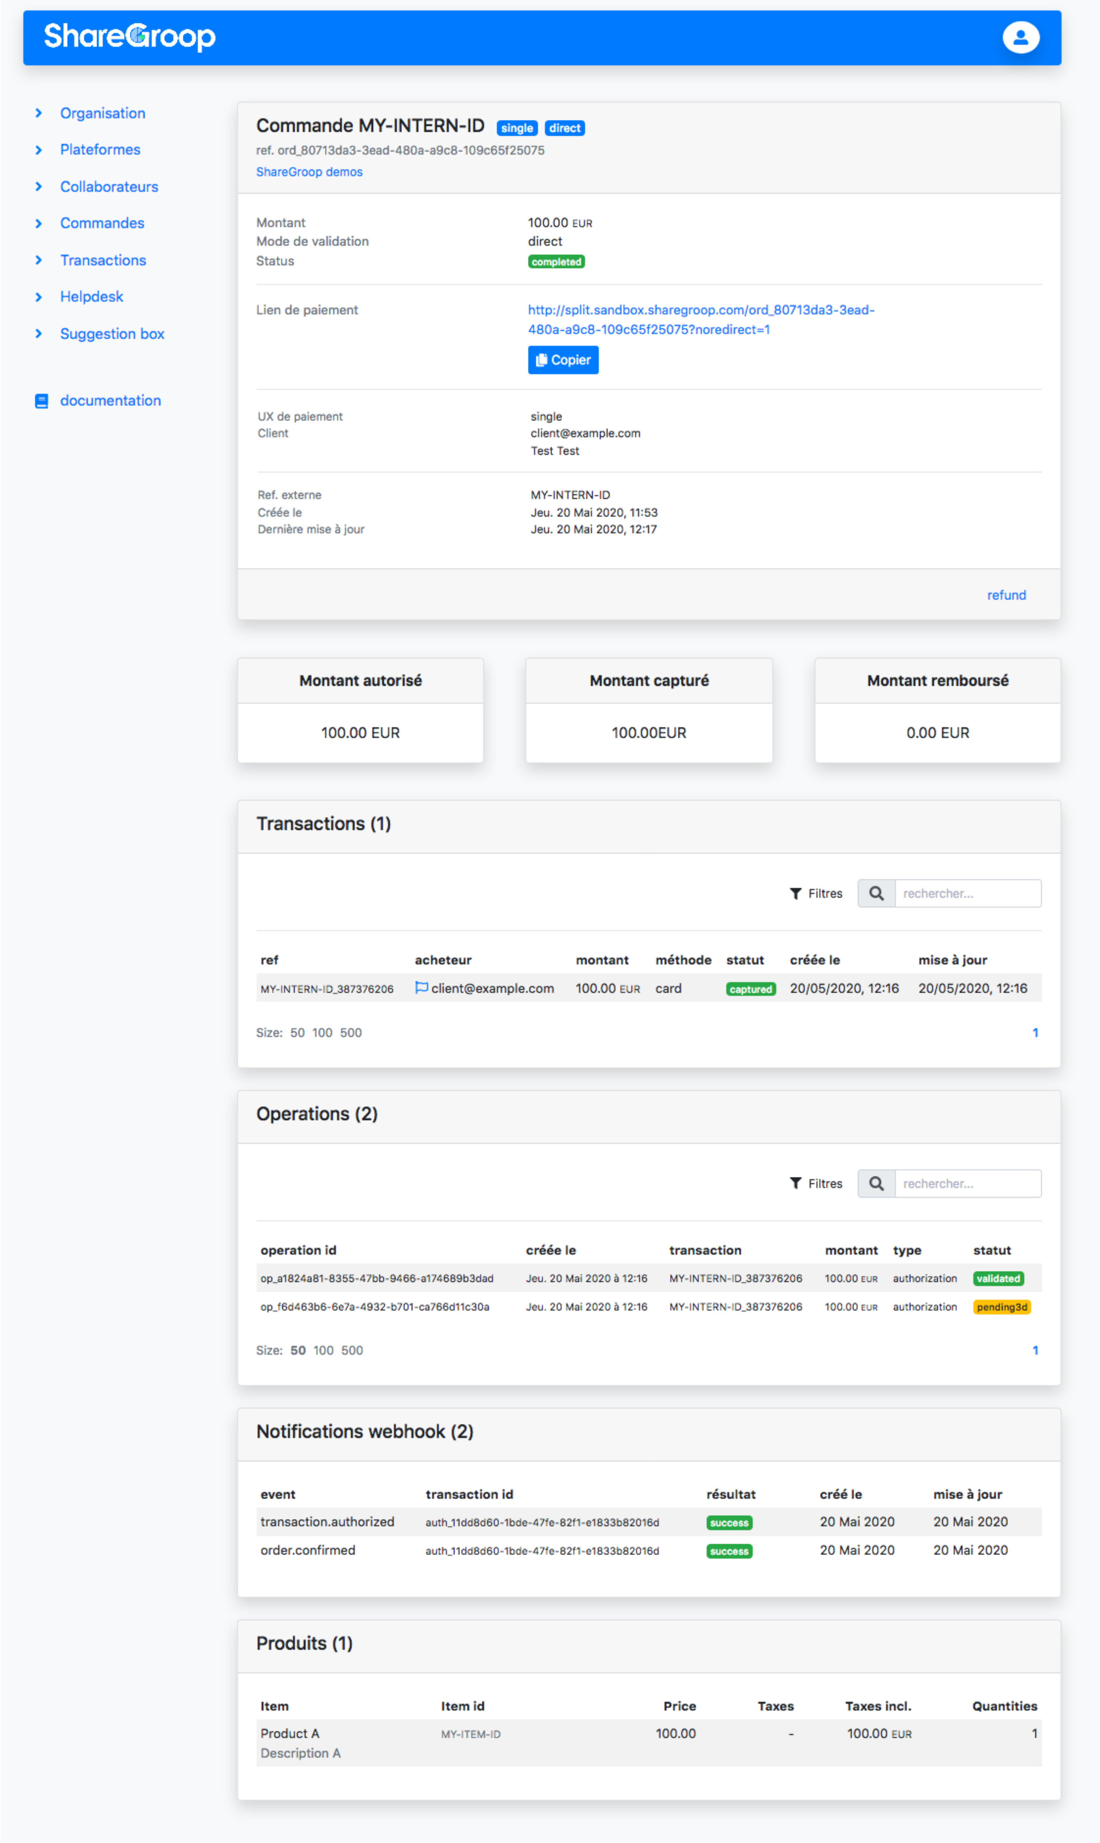Click the Transactions filter funnel icon
The image size is (1100, 1843).
pos(795,894)
